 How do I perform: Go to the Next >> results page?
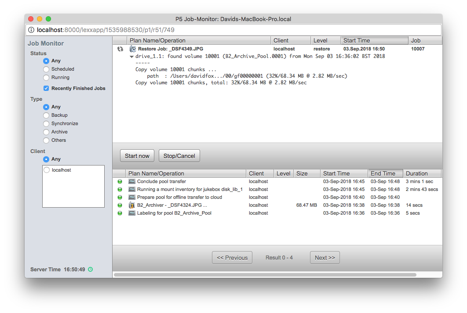pyautogui.click(x=325, y=258)
